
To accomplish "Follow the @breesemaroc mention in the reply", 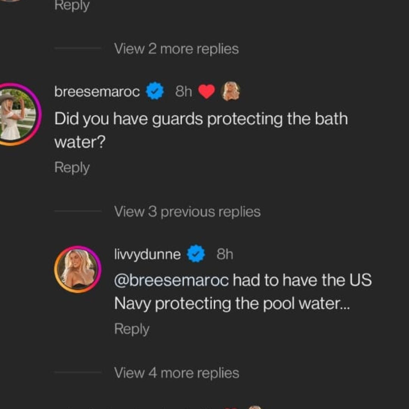I will tap(172, 280).
